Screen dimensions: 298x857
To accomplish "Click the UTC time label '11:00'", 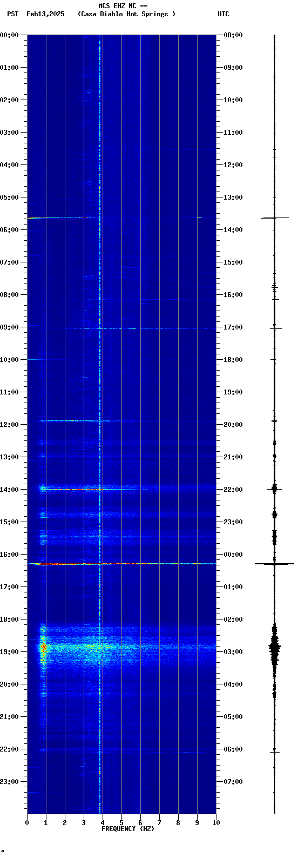I will (x=233, y=133).
